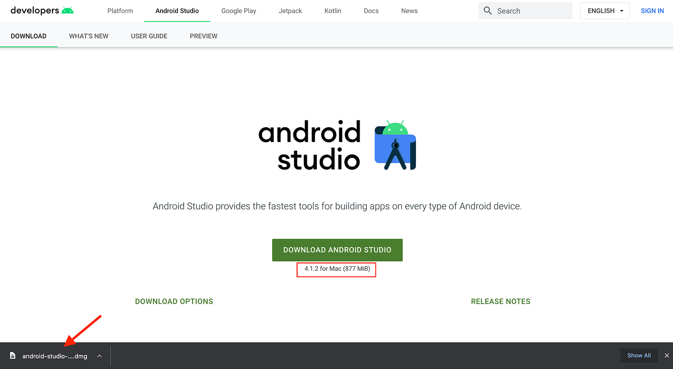673x369 pixels.
Task: Switch to the DOWNLOAD tab
Action: (29, 36)
